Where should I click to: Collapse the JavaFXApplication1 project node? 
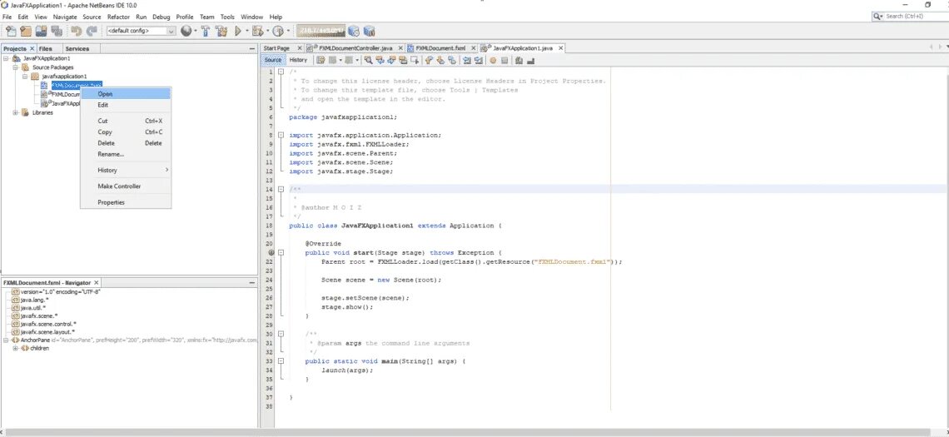(x=6, y=59)
